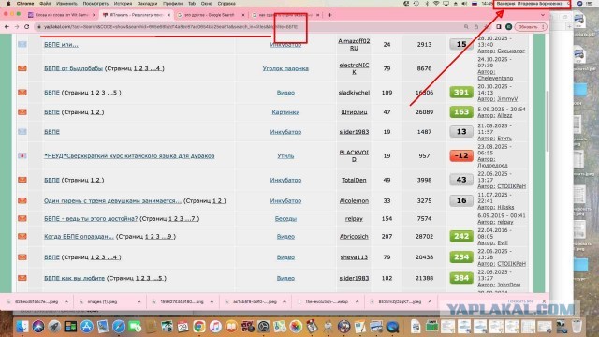Open author profile TotalDen
Screen dimensions: 599x337
(354, 180)
